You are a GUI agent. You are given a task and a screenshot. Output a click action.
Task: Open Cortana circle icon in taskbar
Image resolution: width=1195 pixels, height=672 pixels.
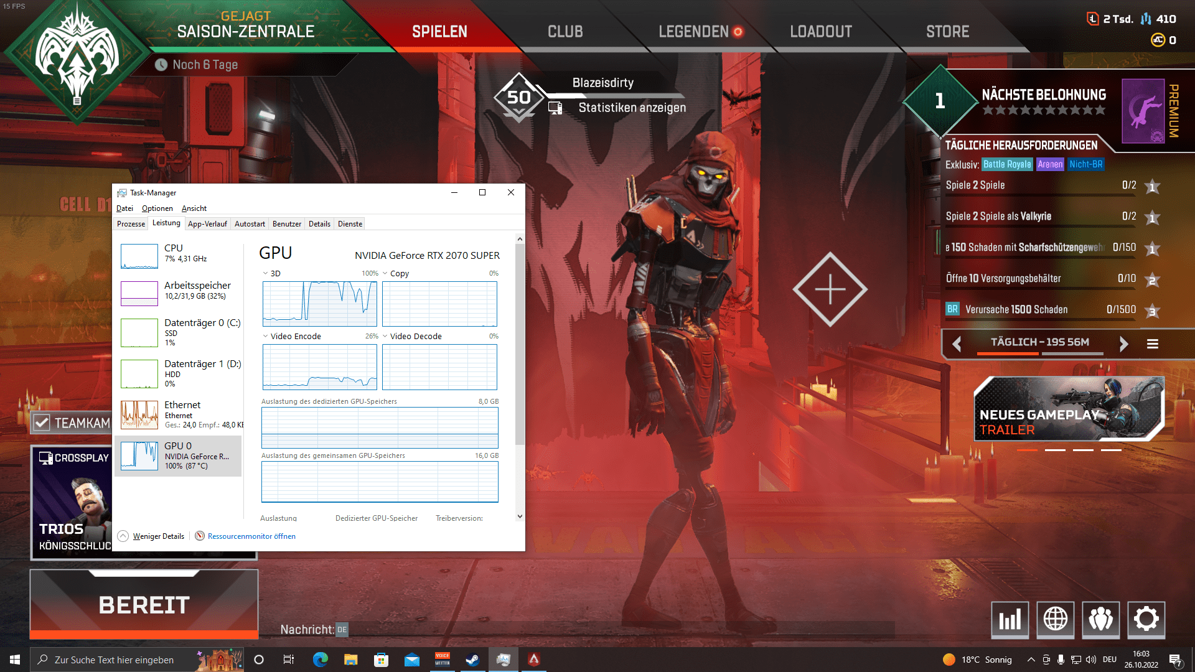[x=259, y=660]
